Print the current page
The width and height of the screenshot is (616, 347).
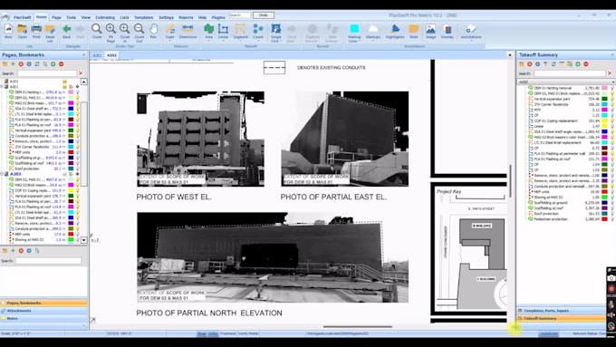(36, 31)
